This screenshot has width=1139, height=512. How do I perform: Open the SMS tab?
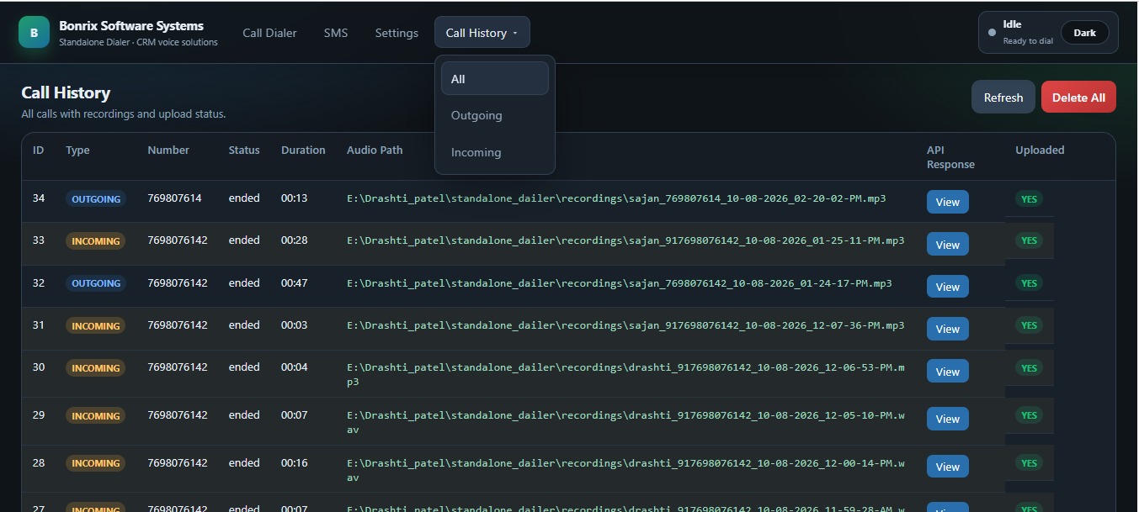click(336, 33)
